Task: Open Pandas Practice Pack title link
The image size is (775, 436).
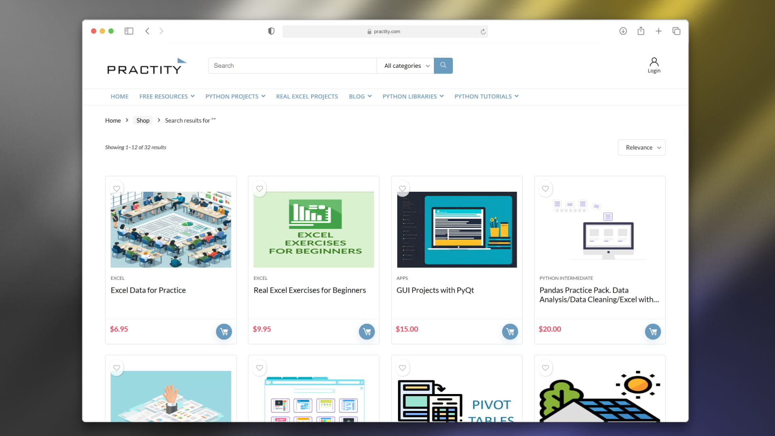Action: [x=599, y=295]
